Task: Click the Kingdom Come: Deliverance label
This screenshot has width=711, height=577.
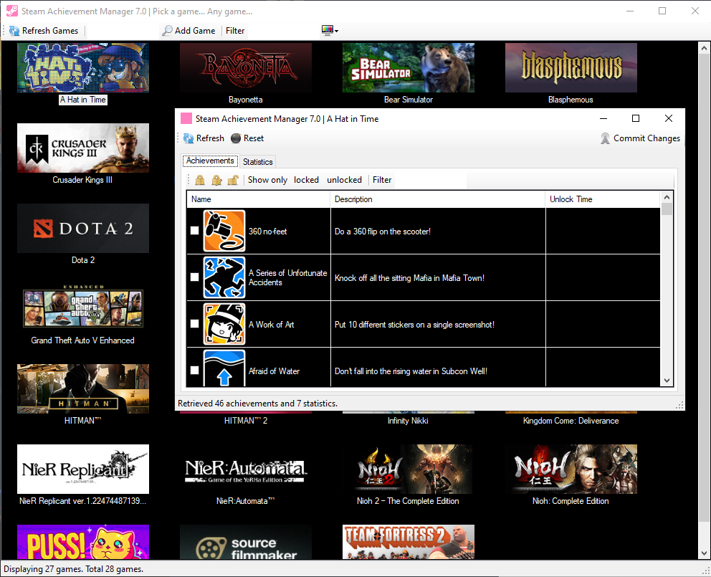Action: pyautogui.click(x=571, y=421)
